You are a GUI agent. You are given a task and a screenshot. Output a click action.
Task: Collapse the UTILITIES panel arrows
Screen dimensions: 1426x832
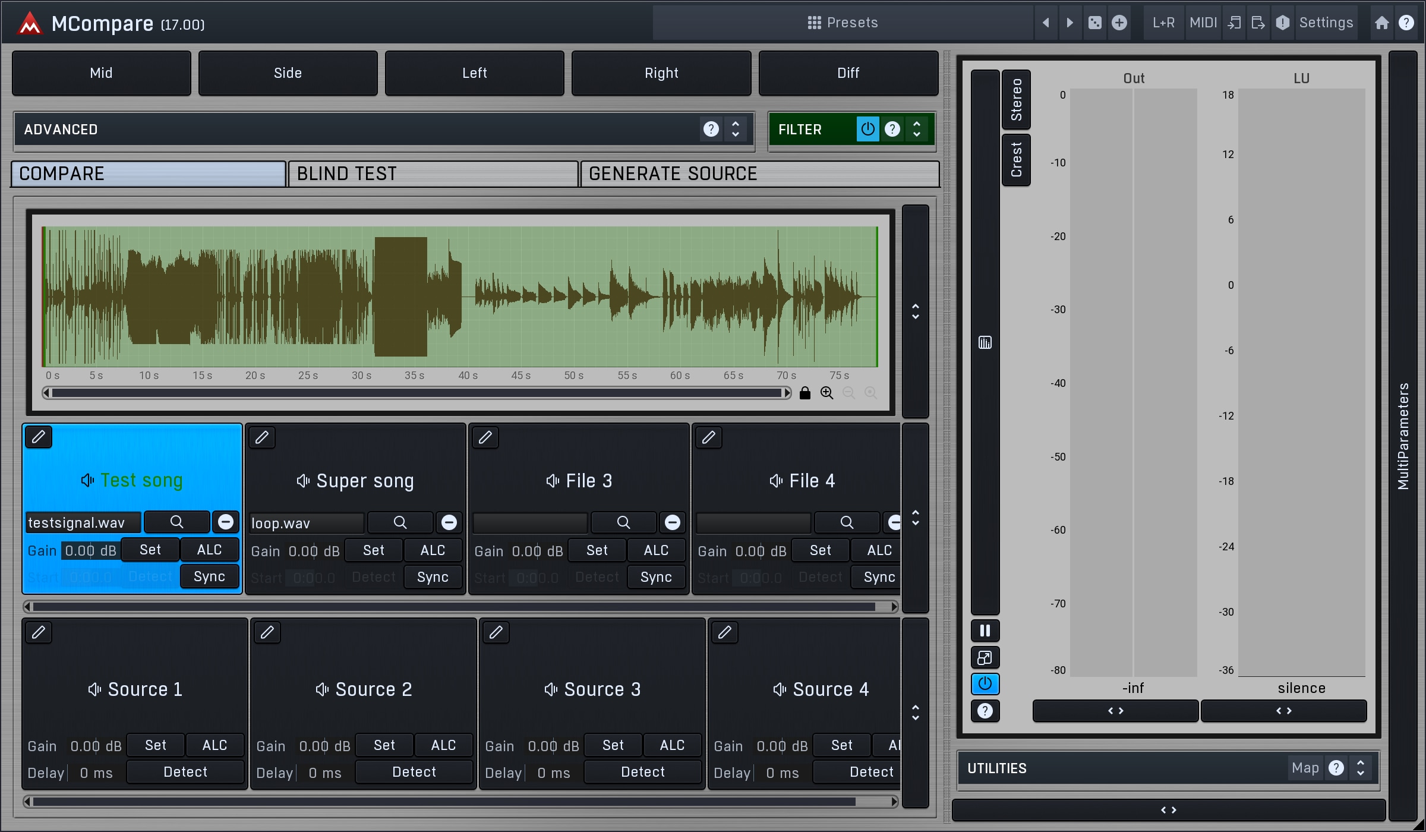[x=1361, y=768]
